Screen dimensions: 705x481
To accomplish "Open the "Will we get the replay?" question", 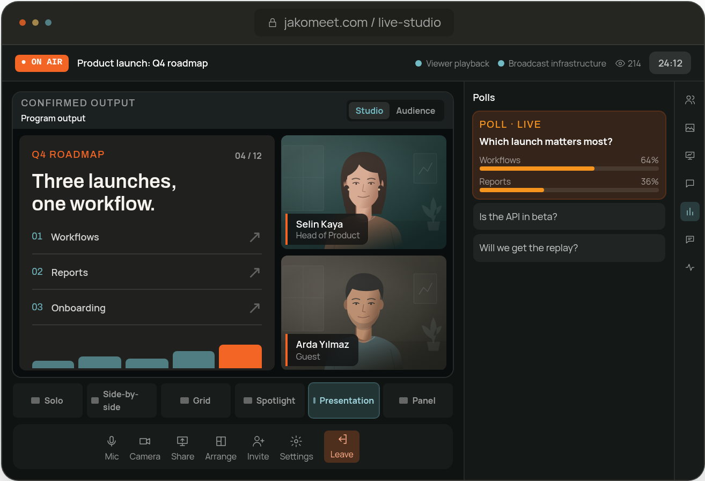I will point(569,248).
